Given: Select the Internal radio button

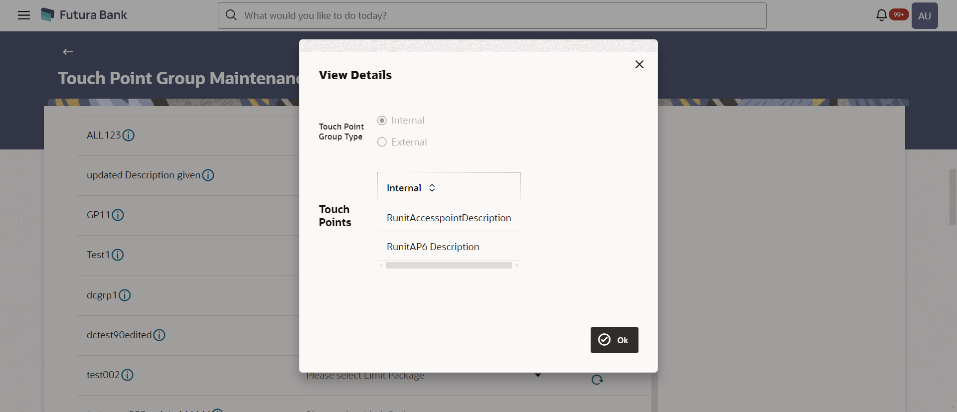Looking at the screenshot, I should (382, 121).
